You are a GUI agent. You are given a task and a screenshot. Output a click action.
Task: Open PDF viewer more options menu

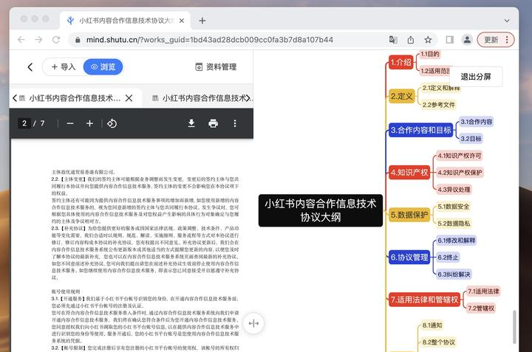pyautogui.click(x=235, y=123)
